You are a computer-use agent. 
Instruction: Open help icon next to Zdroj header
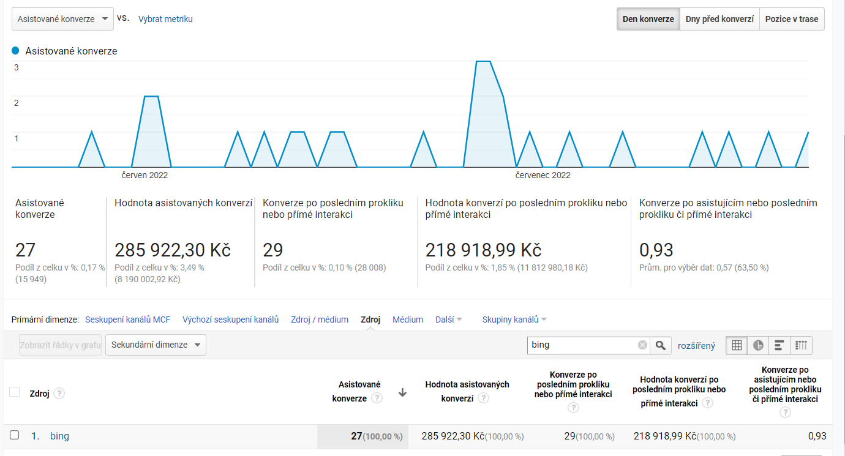point(59,394)
